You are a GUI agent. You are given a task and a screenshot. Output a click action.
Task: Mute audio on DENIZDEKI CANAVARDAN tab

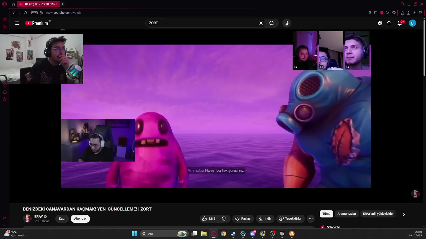pos(26,4)
